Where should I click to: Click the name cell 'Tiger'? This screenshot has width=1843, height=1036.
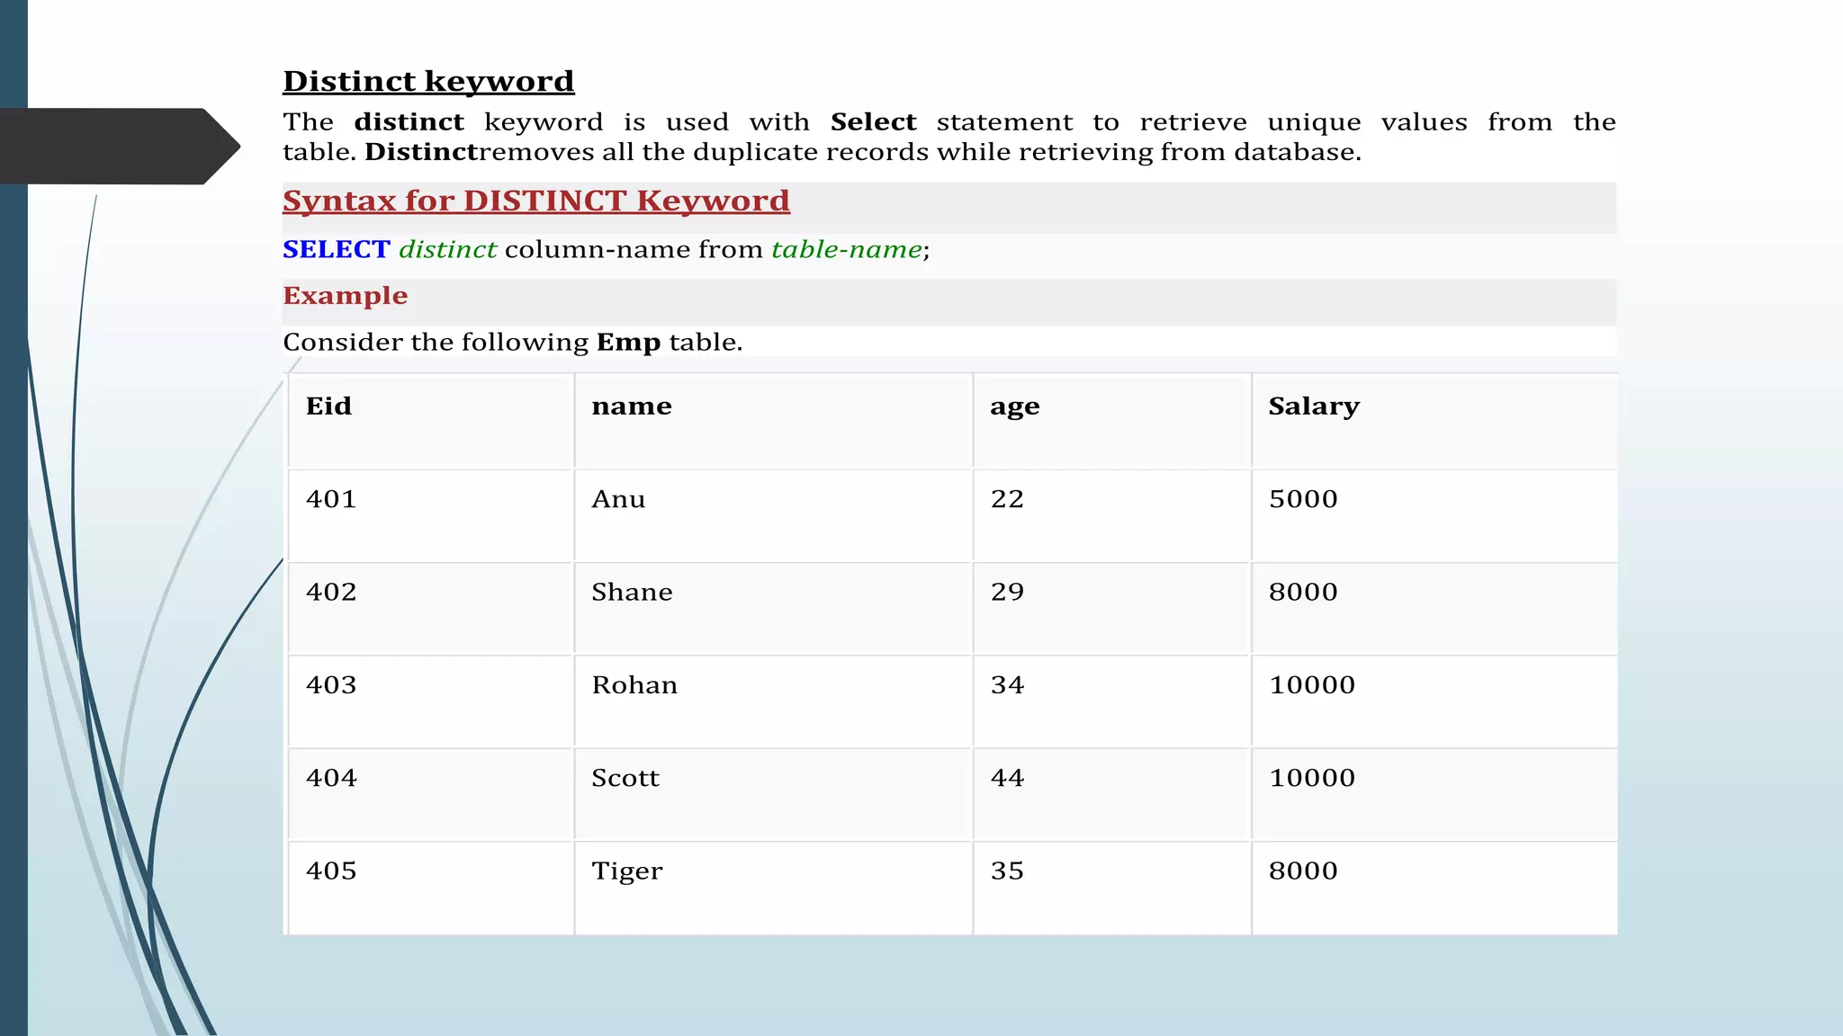(774, 889)
